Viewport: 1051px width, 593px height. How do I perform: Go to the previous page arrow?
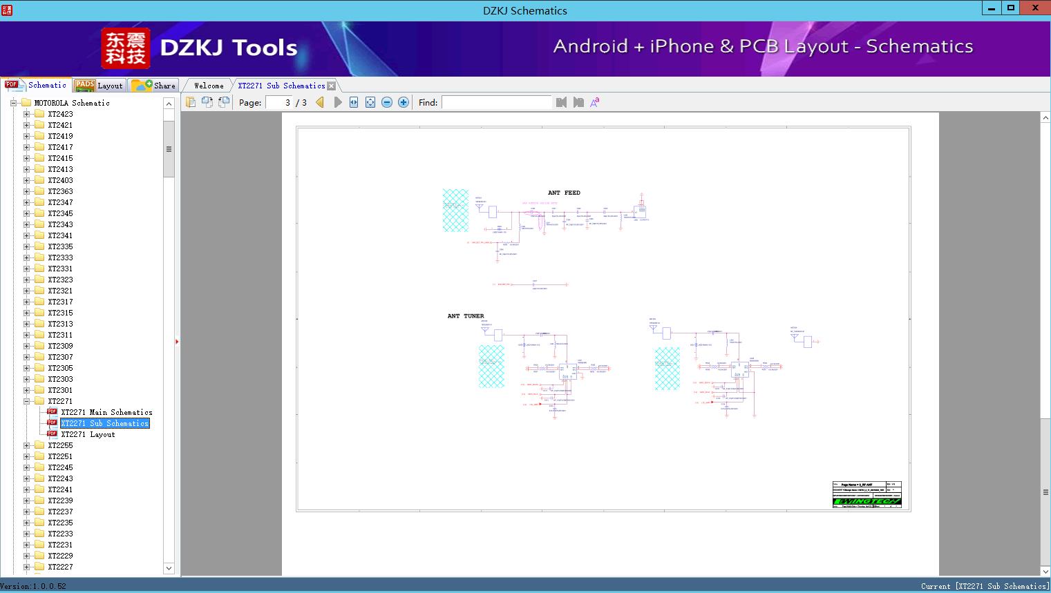point(320,102)
